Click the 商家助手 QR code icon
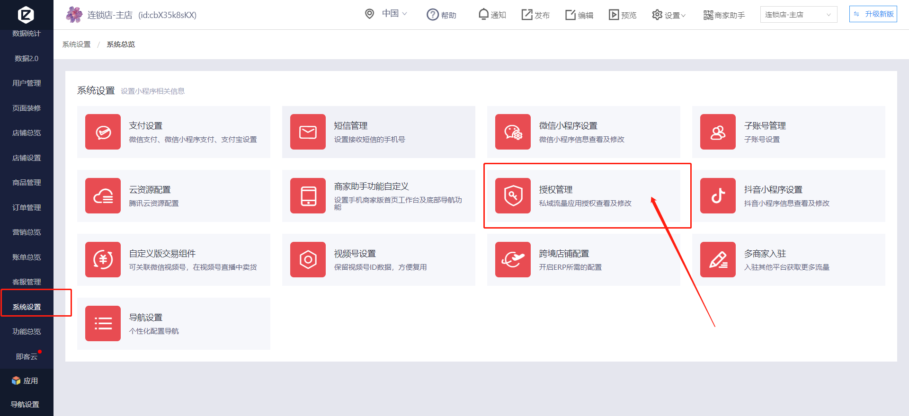 point(708,15)
